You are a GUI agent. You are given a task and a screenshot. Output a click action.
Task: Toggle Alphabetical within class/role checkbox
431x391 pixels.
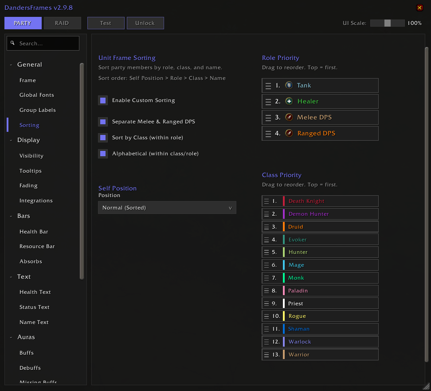click(103, 154)
